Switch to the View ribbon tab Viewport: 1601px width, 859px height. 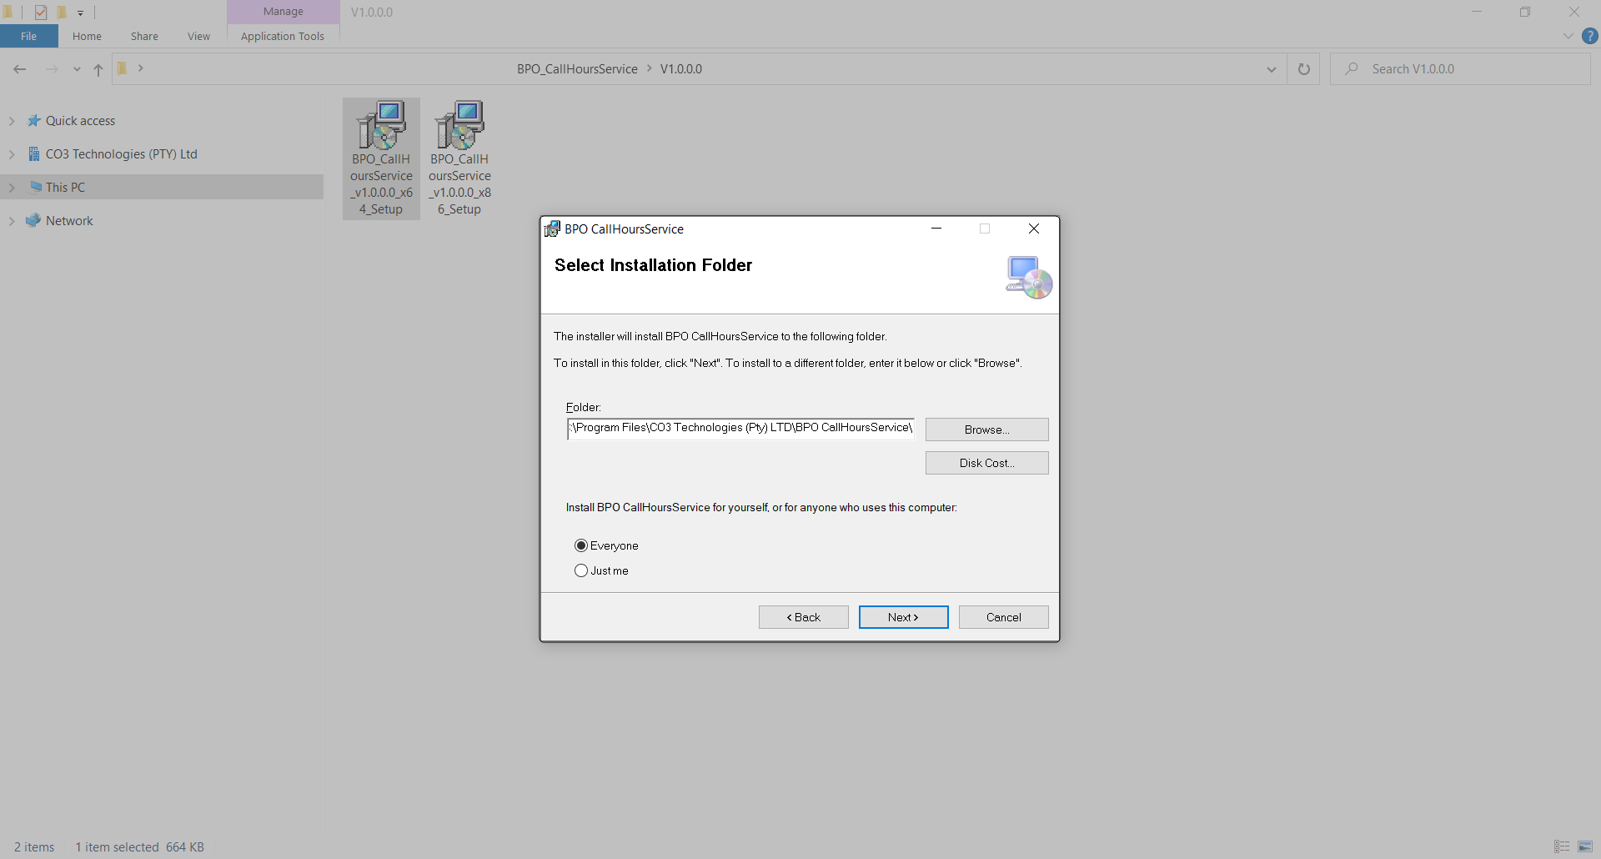[x=198, y=36]
